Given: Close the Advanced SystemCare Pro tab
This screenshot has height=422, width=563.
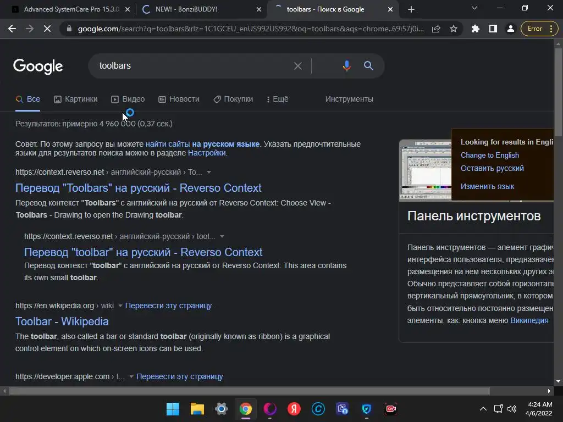Looking at the screenshot, I should pos(128,9).
